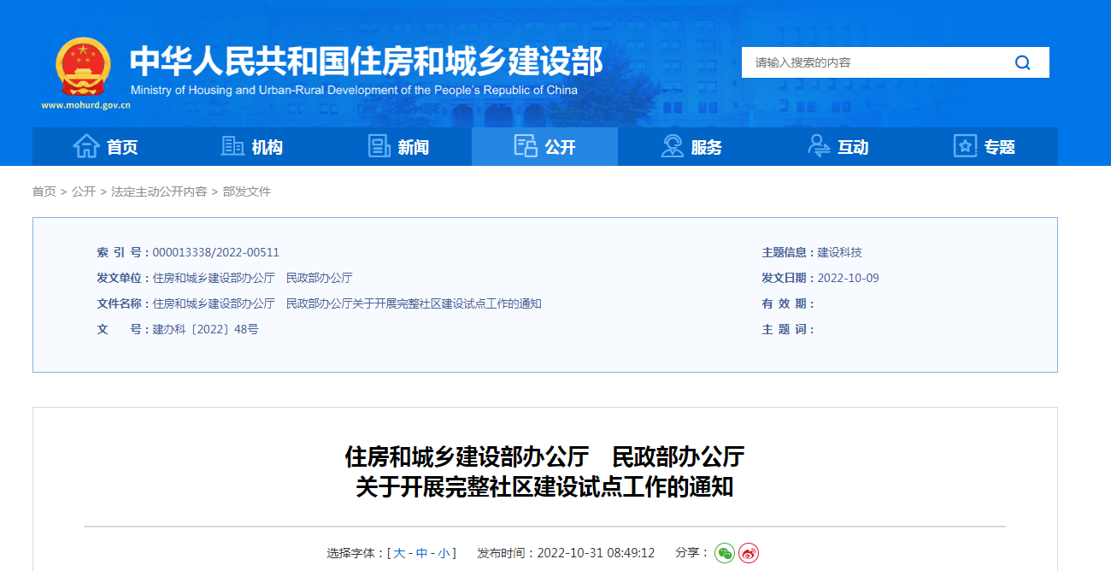Click the 文件名称 value text
Image resolution: width=1111 pixels, height=571 pixels.
point(347,303)
